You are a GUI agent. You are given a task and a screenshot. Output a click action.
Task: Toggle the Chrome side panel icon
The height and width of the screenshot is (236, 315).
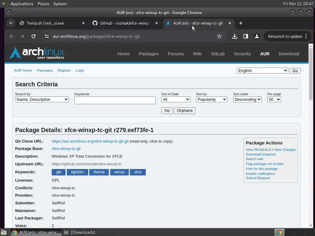coord(245,36)
